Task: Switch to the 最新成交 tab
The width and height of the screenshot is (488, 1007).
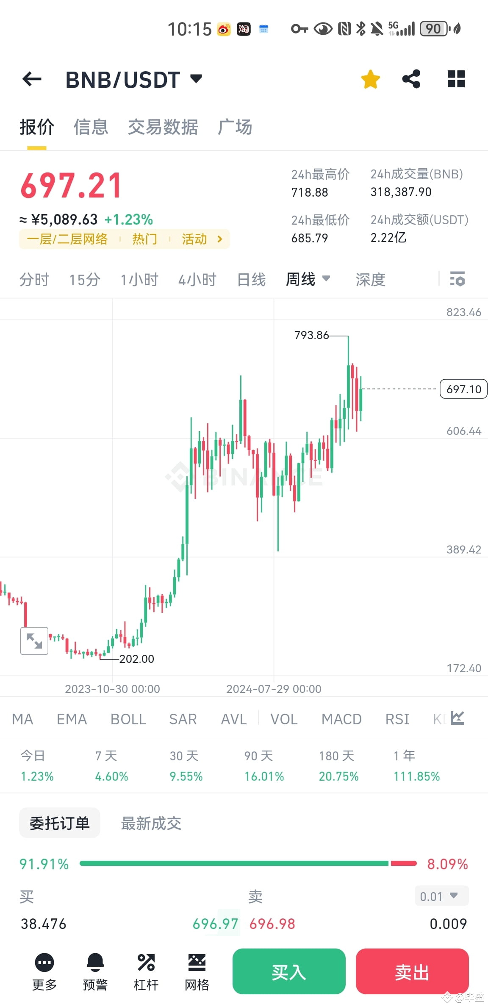Action: pos(151,823)
